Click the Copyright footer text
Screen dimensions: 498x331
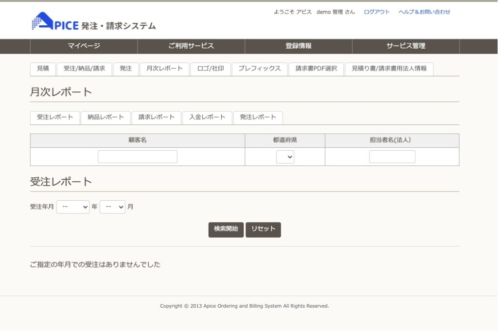[x=245, y=306]
